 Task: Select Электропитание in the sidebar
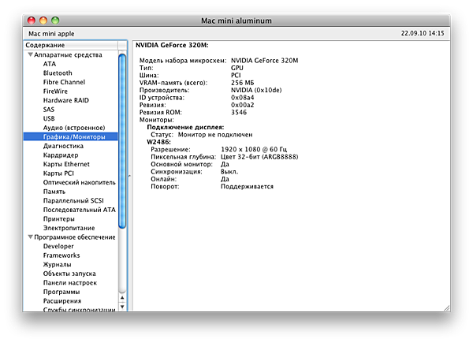[69, 228]
